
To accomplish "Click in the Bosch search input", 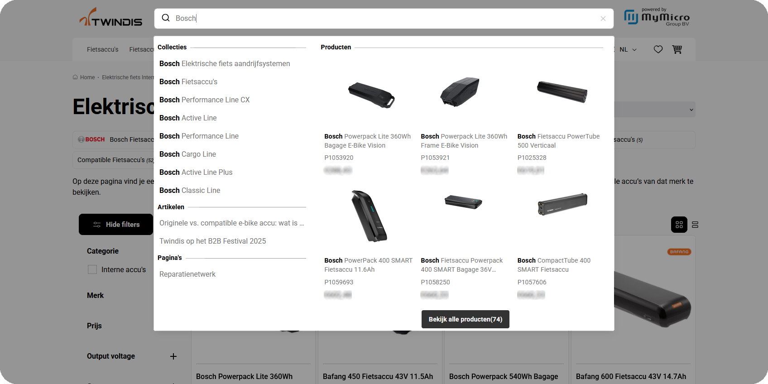I will click(385, 19).
